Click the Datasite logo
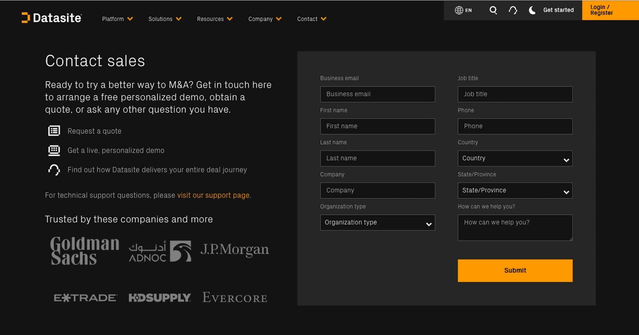The height and width of the screenshot is (335, 639). [52, 18]
